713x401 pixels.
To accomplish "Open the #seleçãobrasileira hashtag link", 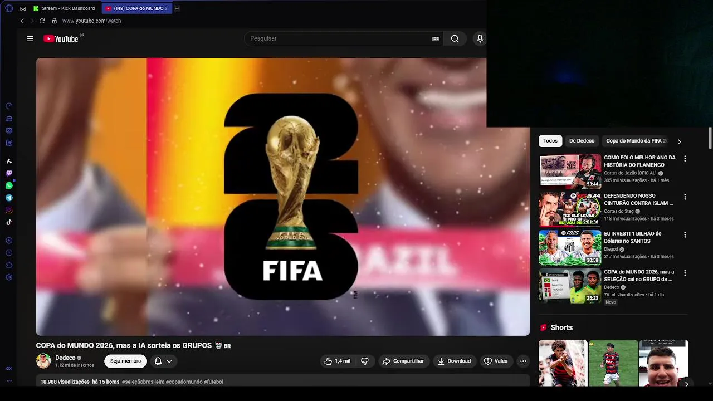I will coord(143,382).
